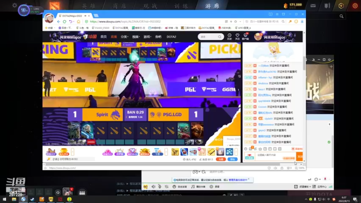361x203 pixels.
Task: Click the purple undo-close-tab icon
Action: coord(70,22)
